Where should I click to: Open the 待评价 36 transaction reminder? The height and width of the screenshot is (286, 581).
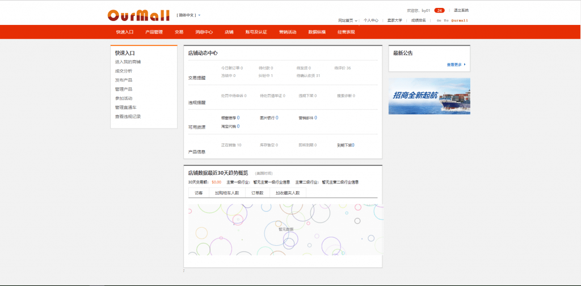pyautogui.click(x=343, y=68)
